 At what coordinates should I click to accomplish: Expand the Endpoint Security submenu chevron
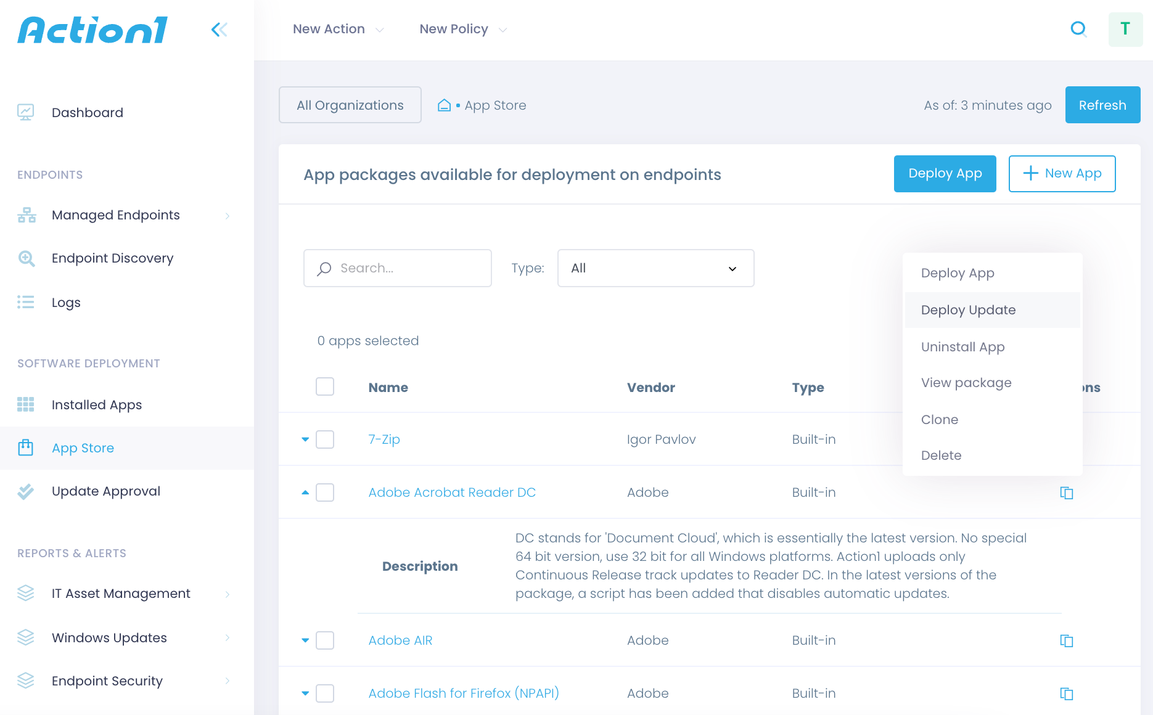(x=228, y=680)
